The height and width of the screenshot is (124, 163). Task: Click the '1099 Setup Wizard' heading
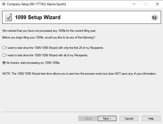(x=38, y=18)
